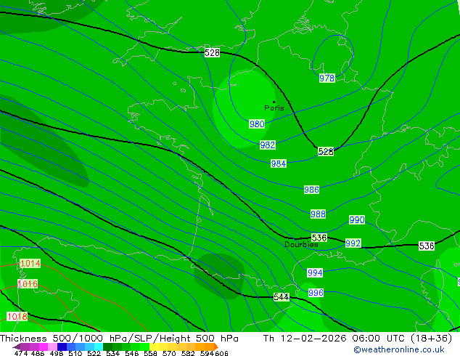Click the Dourbies location label

tap(301, 244)
